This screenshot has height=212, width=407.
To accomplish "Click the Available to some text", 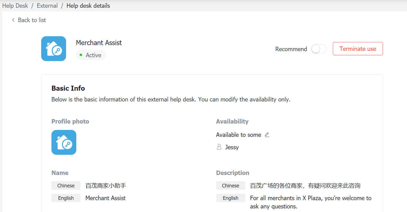I will coord(238,135).
